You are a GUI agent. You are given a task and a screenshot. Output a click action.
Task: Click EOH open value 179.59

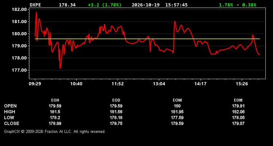pyautogui.click(x=55, y=106)
